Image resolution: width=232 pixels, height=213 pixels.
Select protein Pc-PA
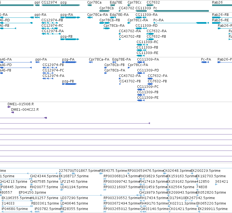pyautogui.click(x=205, y=62)
